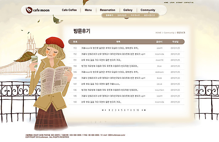Open the Menu navigation item
The image size is (219, 142).
[88, 10]
